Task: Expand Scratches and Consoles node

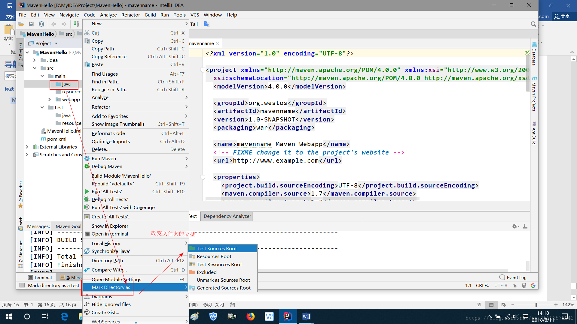Action: pyautogui.click(x=27, y=155)
